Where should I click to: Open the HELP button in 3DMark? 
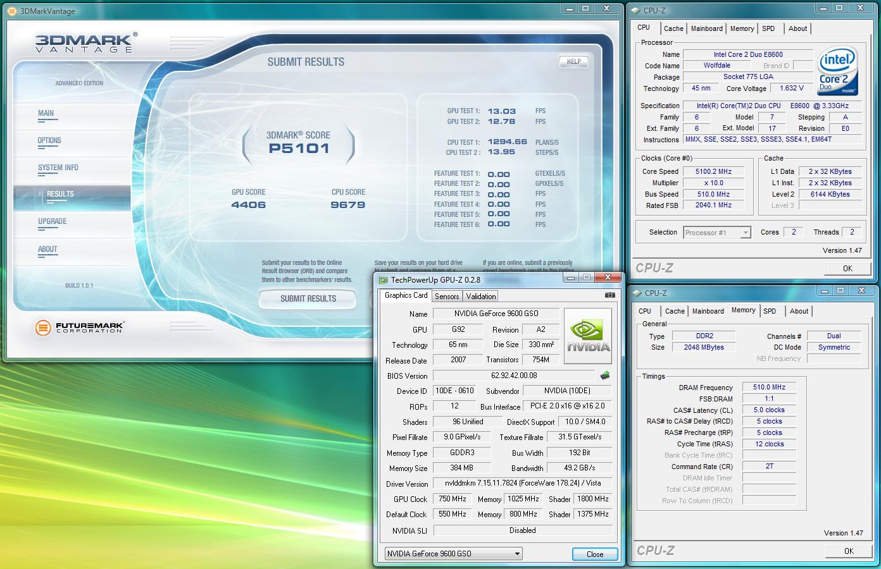pos(573,61)
